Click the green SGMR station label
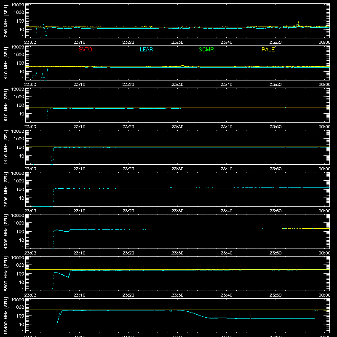The image size is (337, 337). pyautogui.click(x=206, y=49)
